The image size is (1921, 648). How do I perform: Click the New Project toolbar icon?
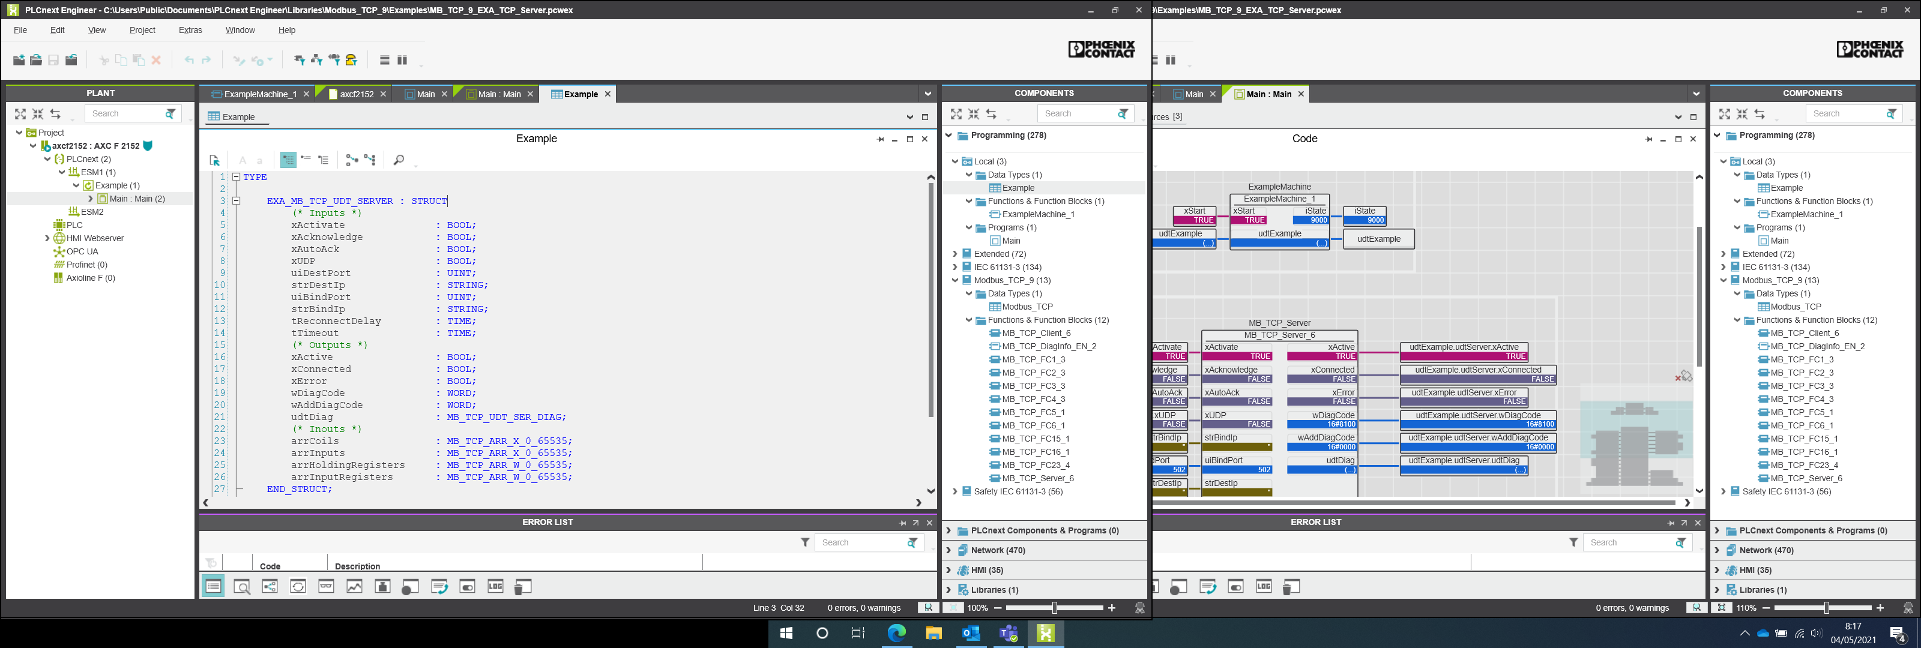[x=19, y=61]
